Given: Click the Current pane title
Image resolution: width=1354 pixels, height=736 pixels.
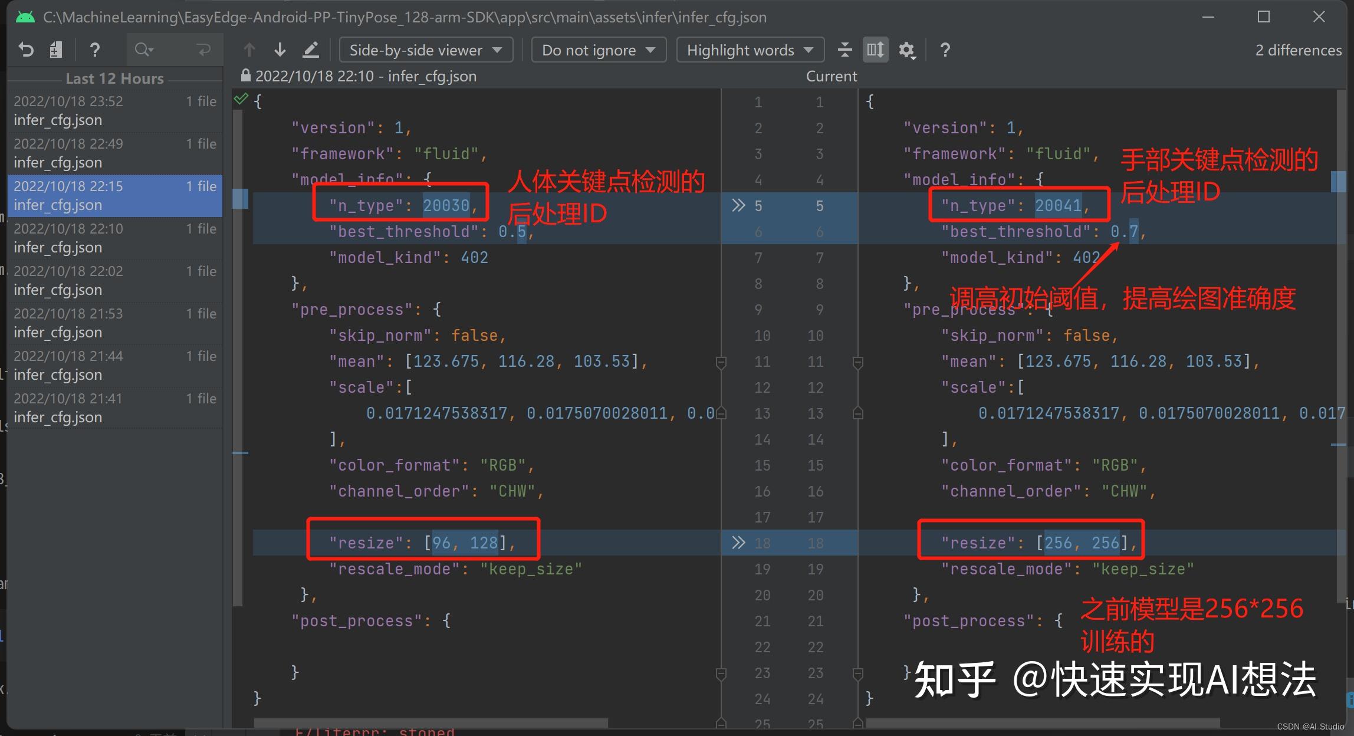Looking at the screenshot, I should pos(832,76).
